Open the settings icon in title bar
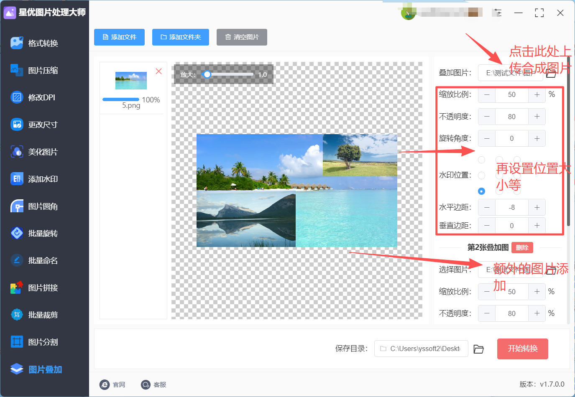 coord(497,13)
